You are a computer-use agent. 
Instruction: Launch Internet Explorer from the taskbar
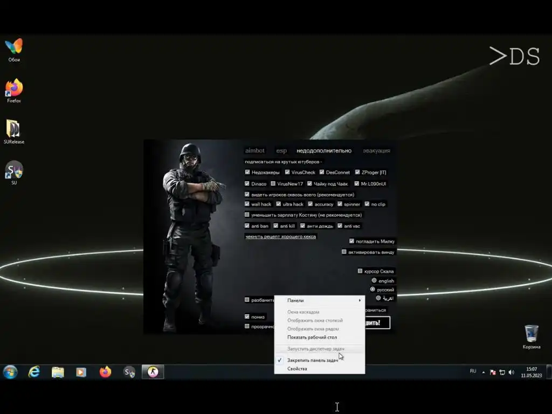point(34,372)
